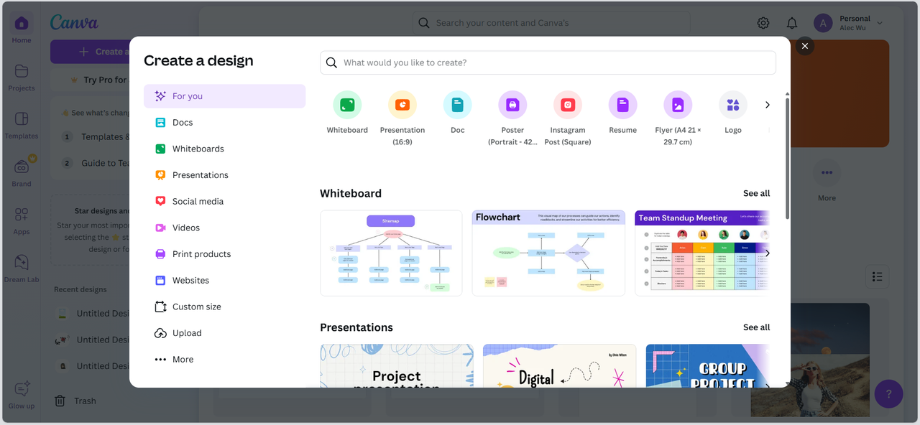The width and height of the screenshot is (920, 425).
Task: Click the More dots circle behind dialog
Action: pyautogui.click(x=827, y=173)
